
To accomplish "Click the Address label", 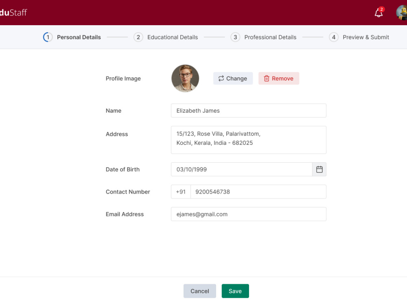I will 117,134.
